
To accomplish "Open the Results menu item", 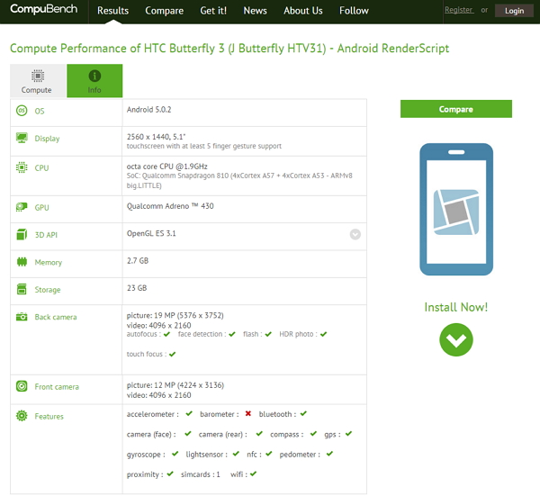I will [x=112, y=11].
